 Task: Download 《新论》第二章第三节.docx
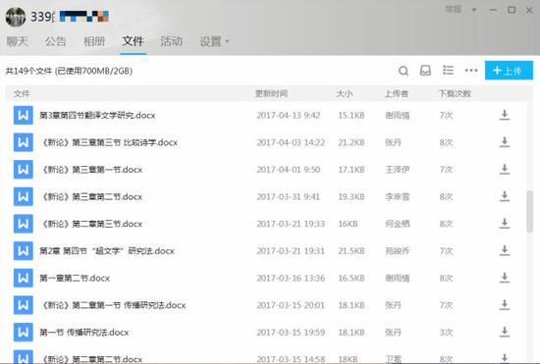(505, 224)
